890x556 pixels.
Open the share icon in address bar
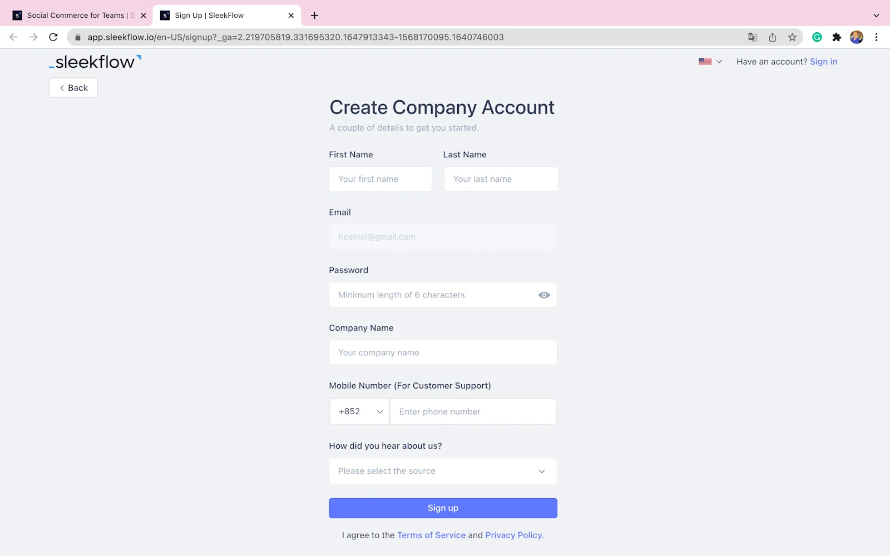tap(772, 37)
